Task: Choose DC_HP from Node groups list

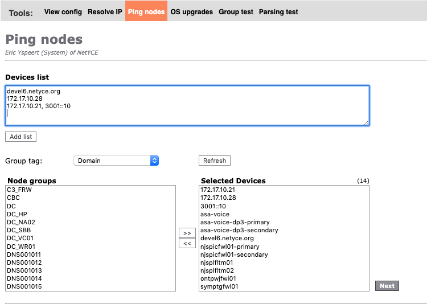Action: 17,214
